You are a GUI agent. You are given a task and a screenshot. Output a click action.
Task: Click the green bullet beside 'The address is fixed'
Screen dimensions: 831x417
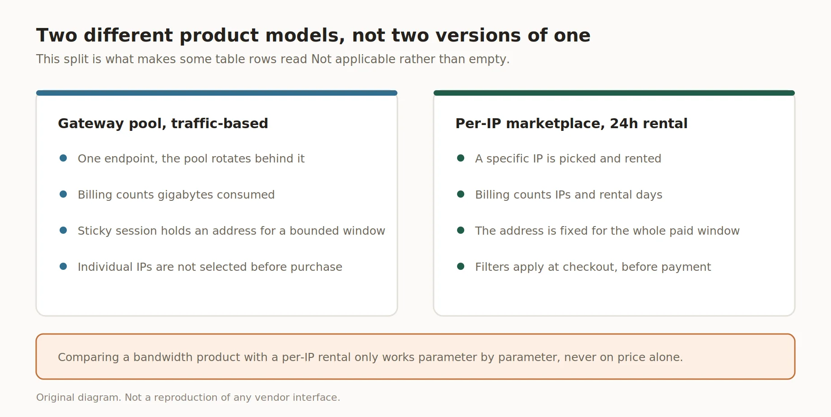coord(461,230)
